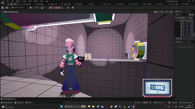Select the Details panel tab
Screen dimensions: 195x109
(179, 42)
